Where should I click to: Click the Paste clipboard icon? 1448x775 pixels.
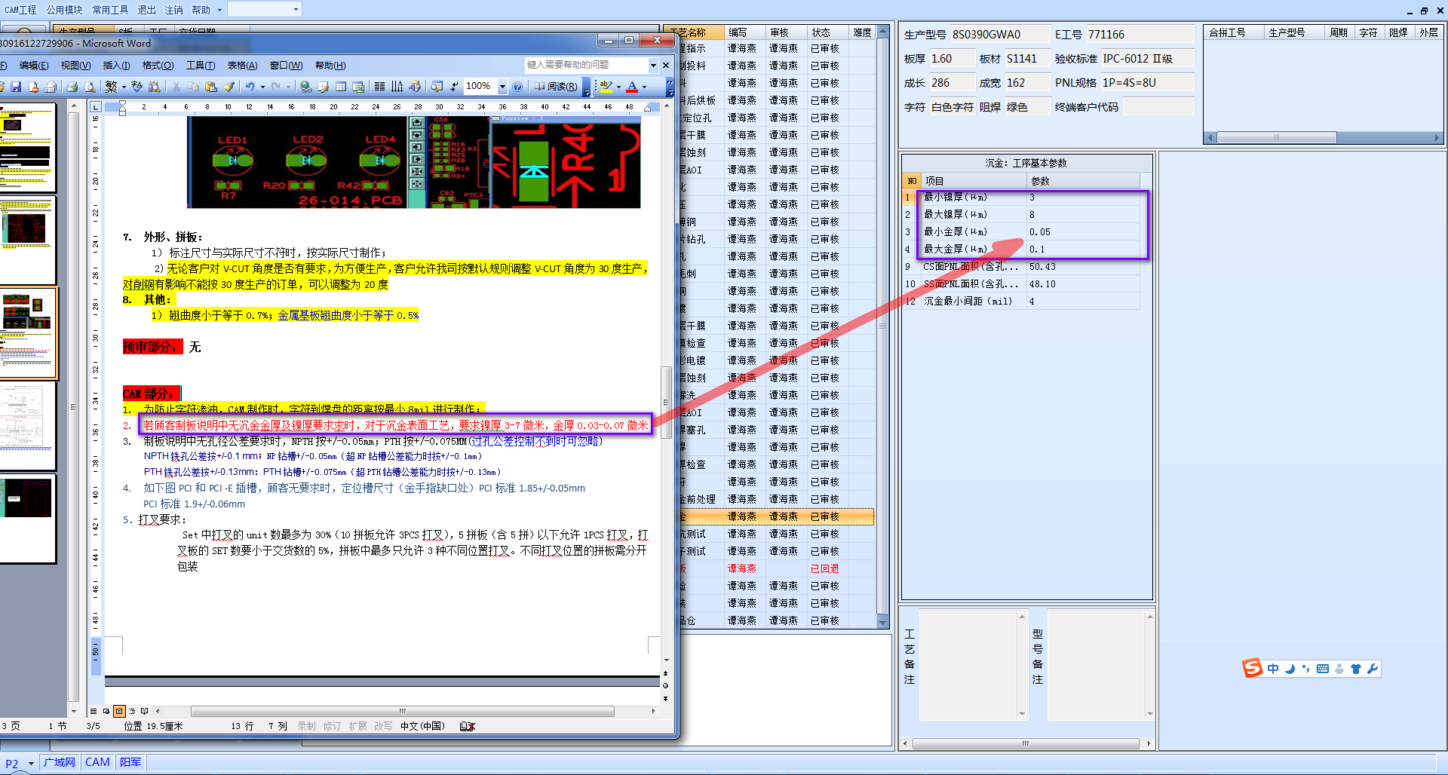click(210, 87)
